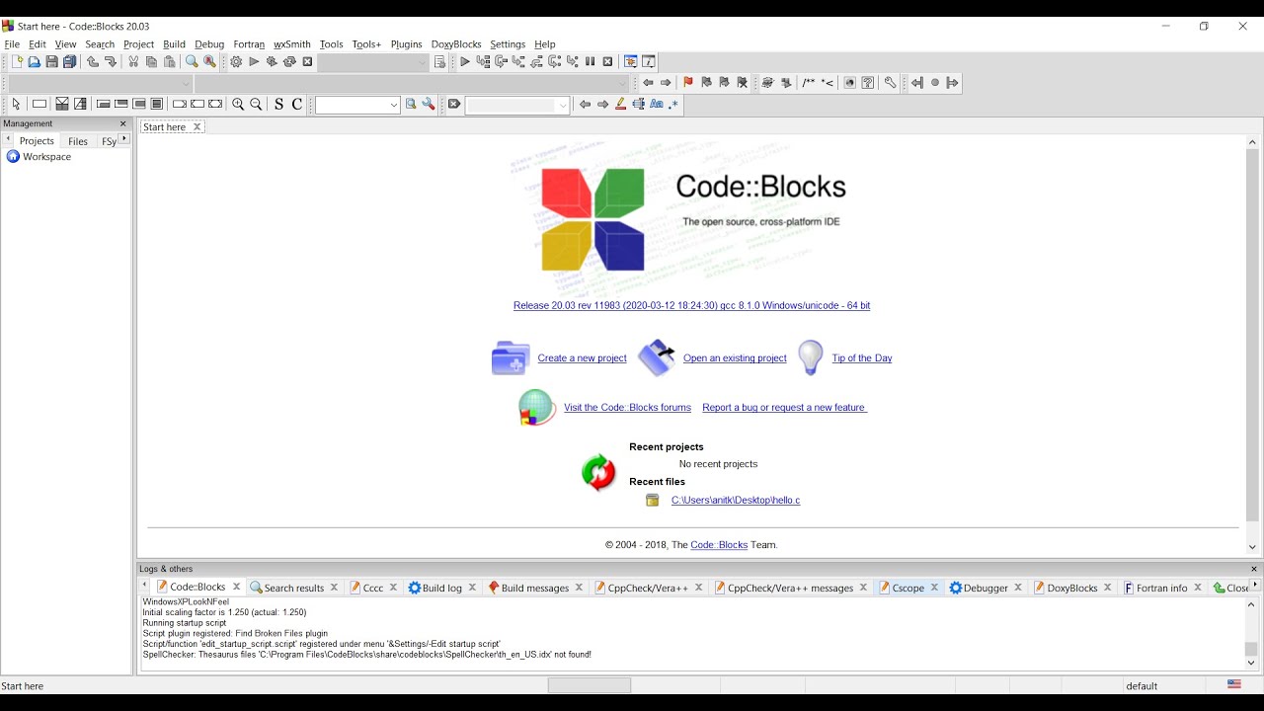1264x711 pixels.
Task: Click the Release 20.03 version link
Action: (691, 306)
